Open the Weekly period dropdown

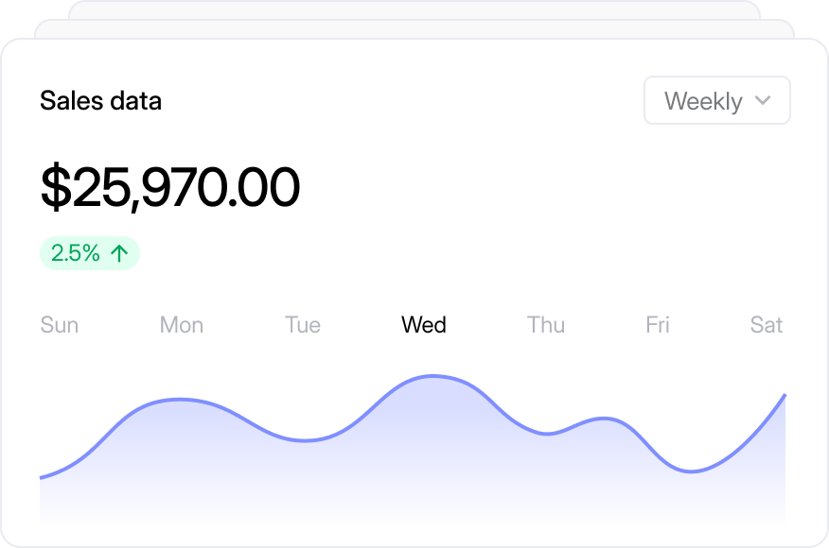point(717,100)
